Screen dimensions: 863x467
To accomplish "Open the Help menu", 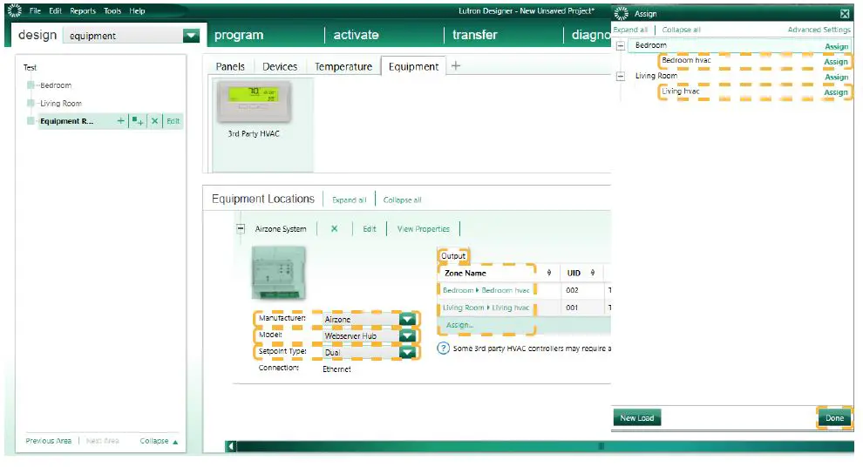I will click(x=137, y=11).
